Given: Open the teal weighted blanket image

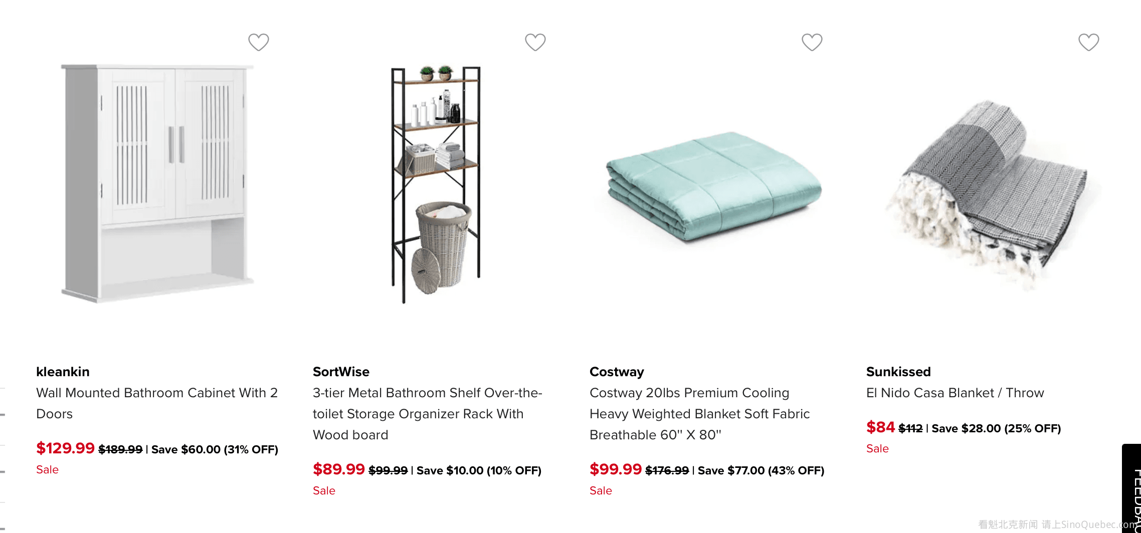Looking at the screenshot, I should coord(713,186).
